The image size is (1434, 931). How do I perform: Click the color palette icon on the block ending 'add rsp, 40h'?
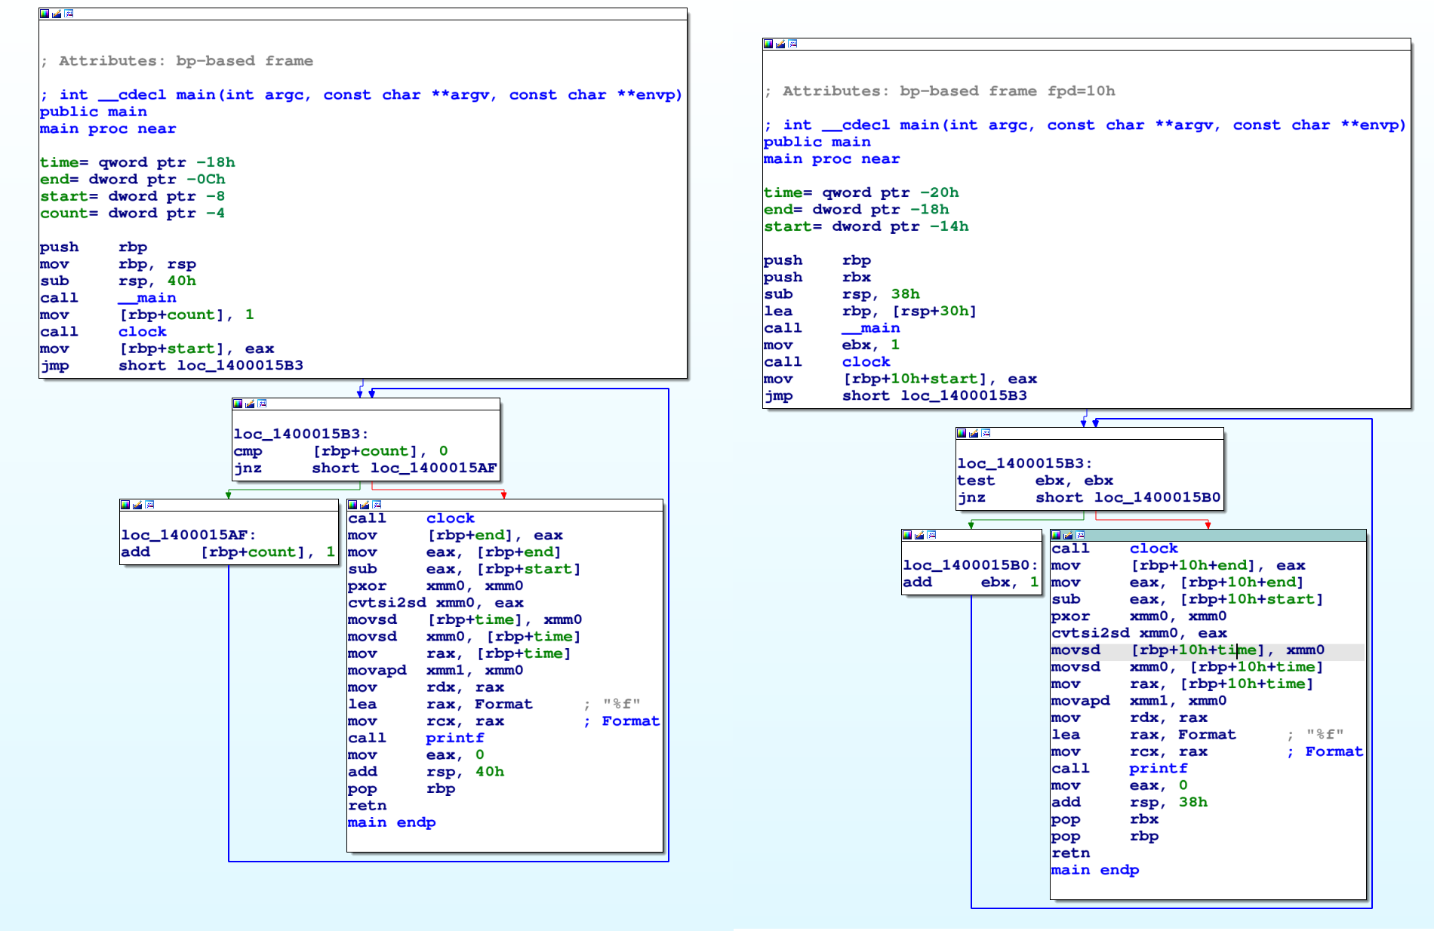(x=352, y=505)
